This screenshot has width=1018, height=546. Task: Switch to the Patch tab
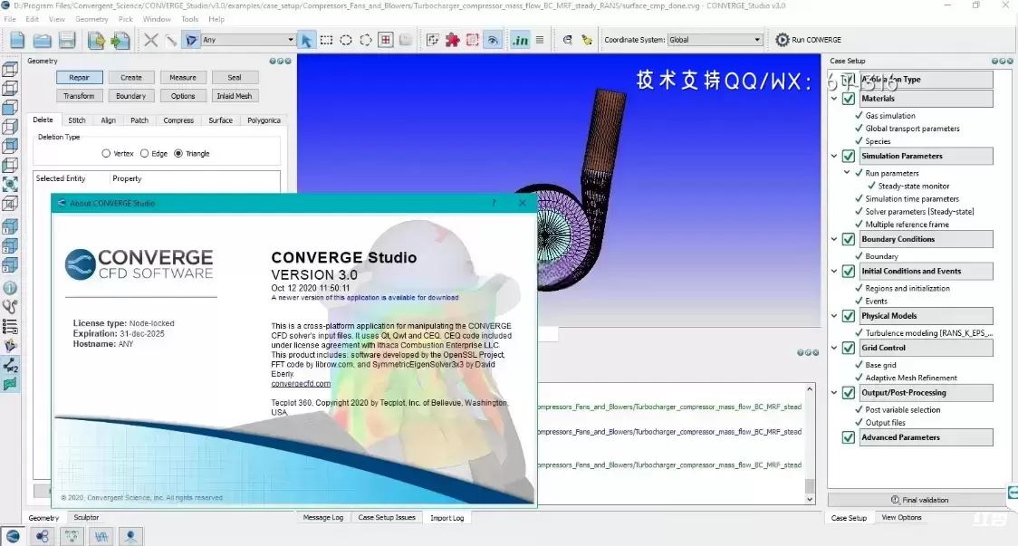[139, 120]
